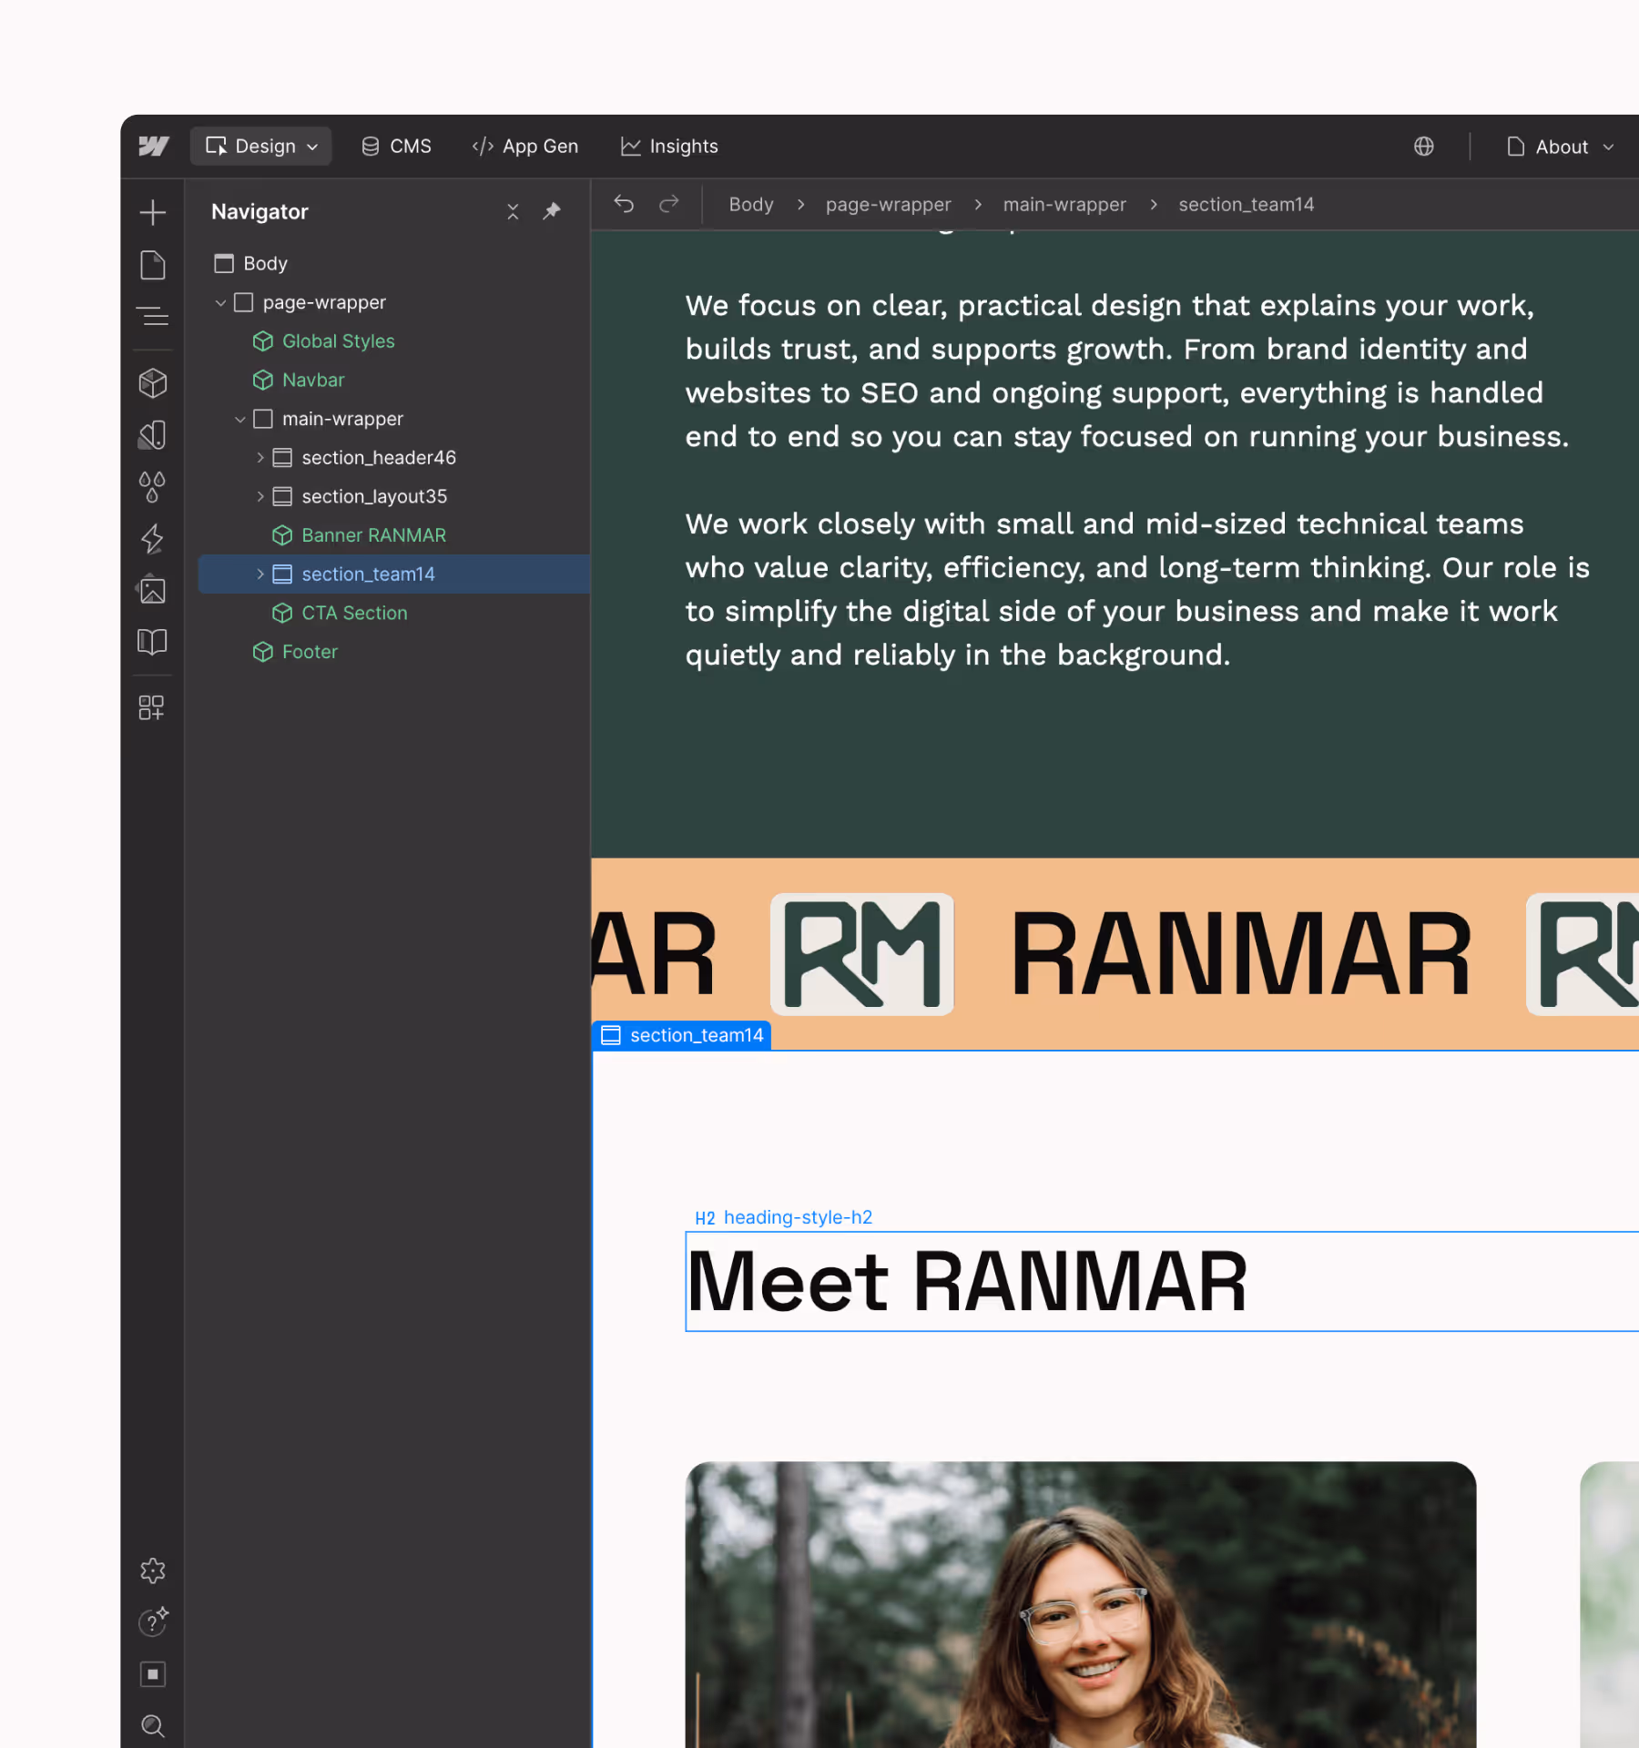This screenshot has width=1639, height=1748.
Task: Collapse the main-wrapper tree item
Action: tap(239, 419)
